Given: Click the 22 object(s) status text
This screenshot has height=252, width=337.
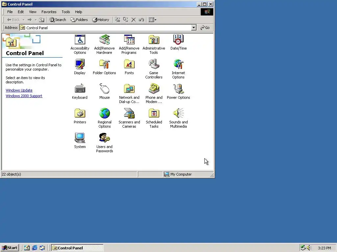Looking at the screenshot, I should pos(12,174).
